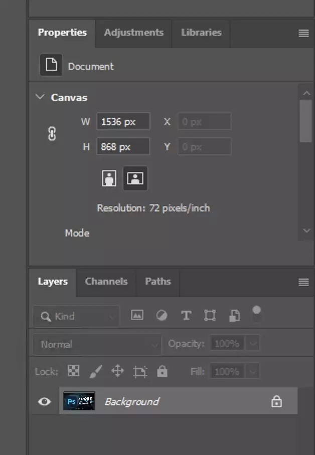Hide the Background layer
315x455 pixels.
tap(44, 401)
